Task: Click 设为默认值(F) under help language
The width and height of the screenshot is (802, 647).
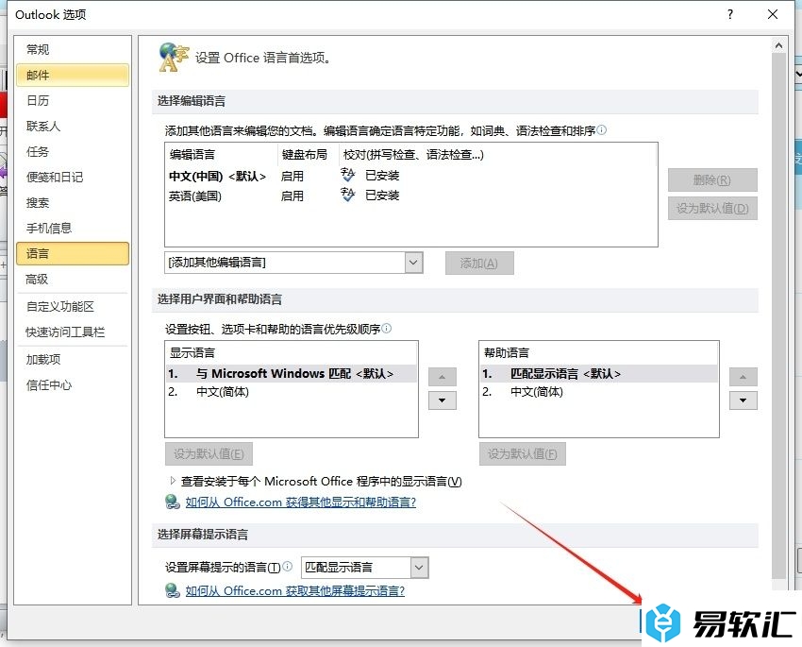Action: point(522,454)
